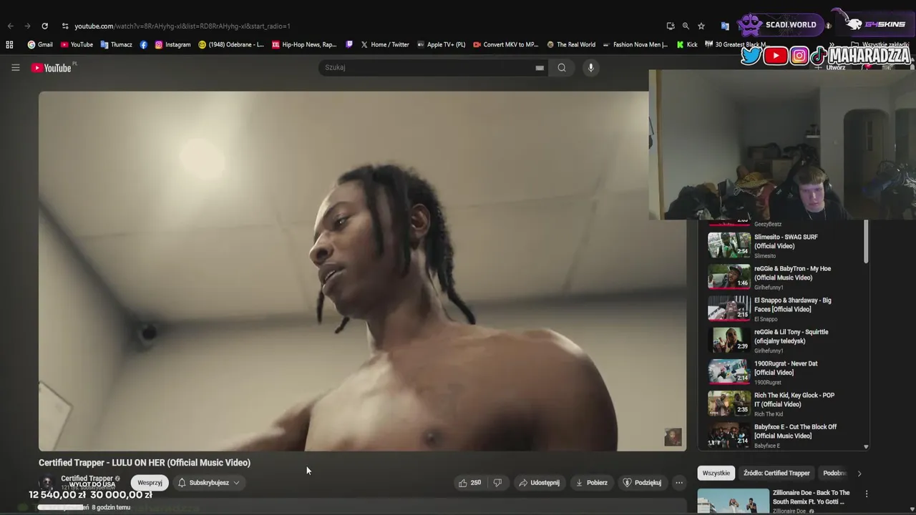Viewport: 916px width, 515px height.
Task: Open Zillionaire Doe - Back To The South thumbnail
Action: click(733, 501)
